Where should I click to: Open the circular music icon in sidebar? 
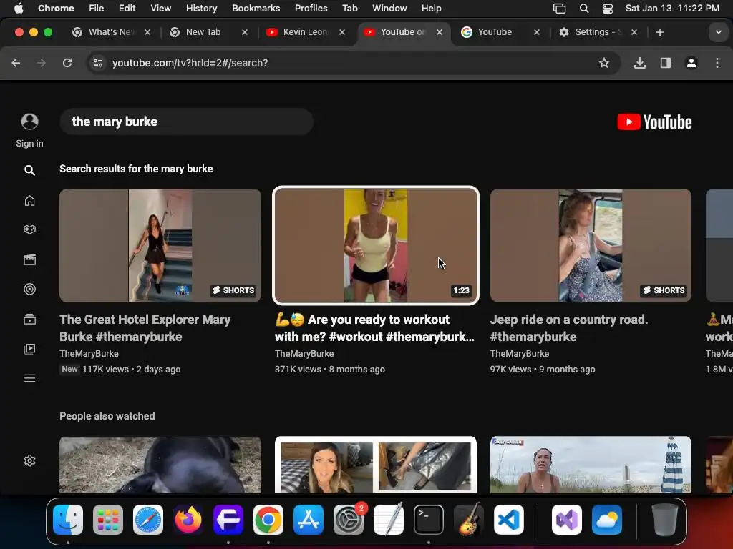point(29,289)
